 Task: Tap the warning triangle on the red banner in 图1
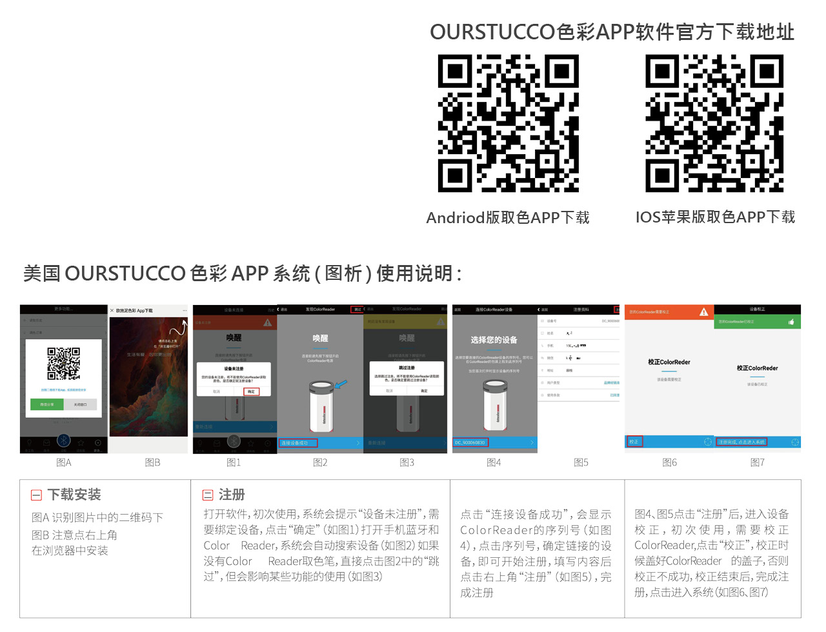coord(267,322)
